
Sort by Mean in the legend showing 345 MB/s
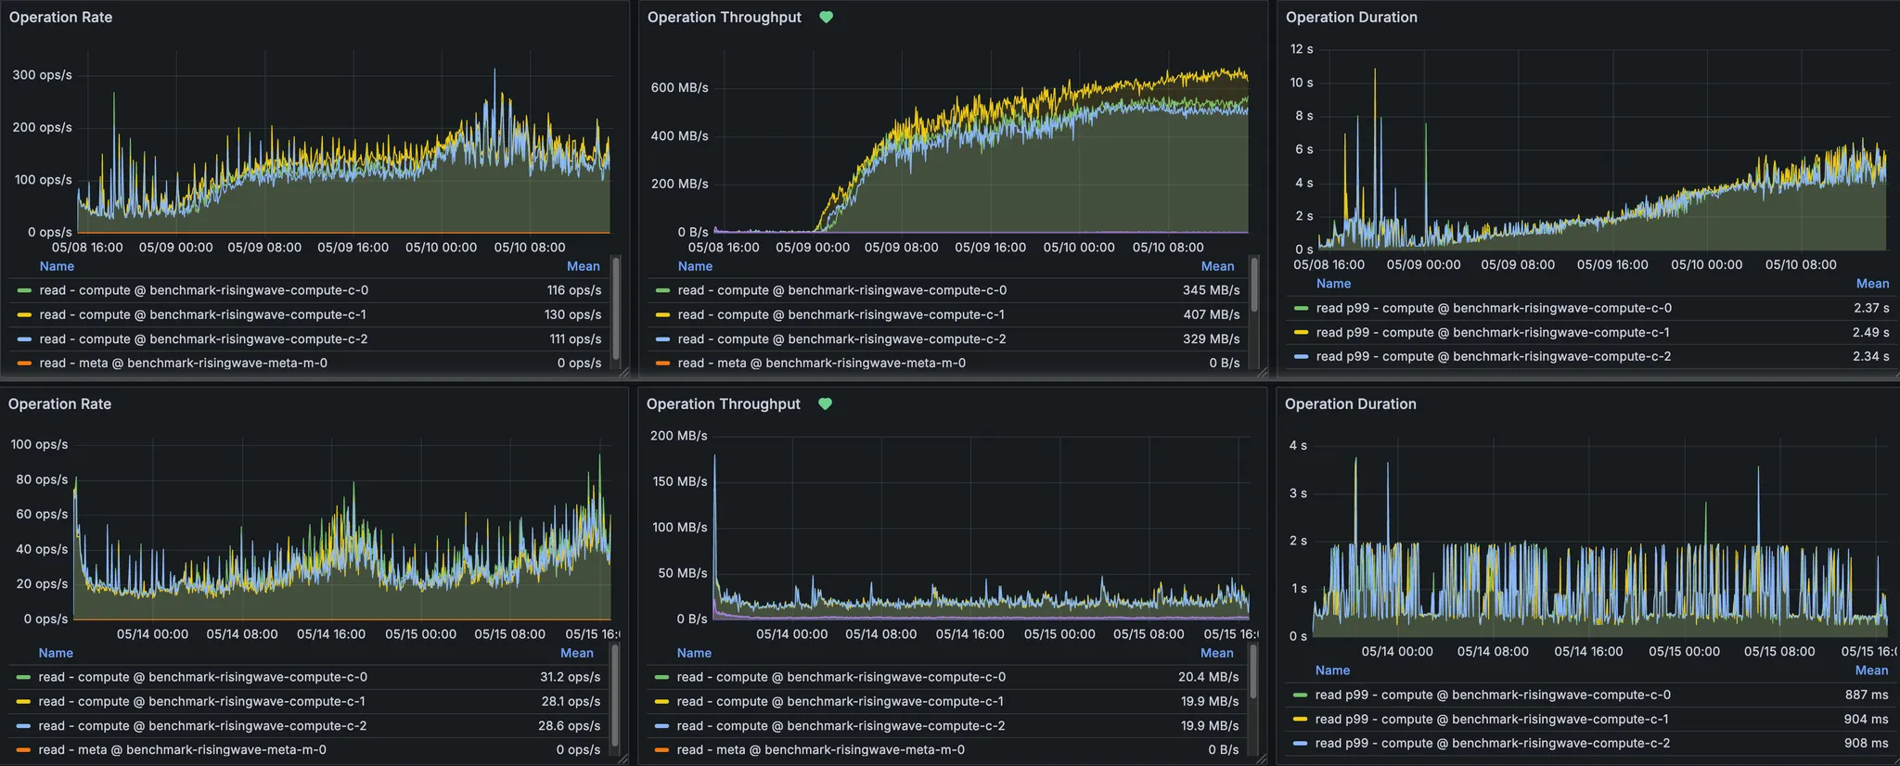[x=1217, y=266]
